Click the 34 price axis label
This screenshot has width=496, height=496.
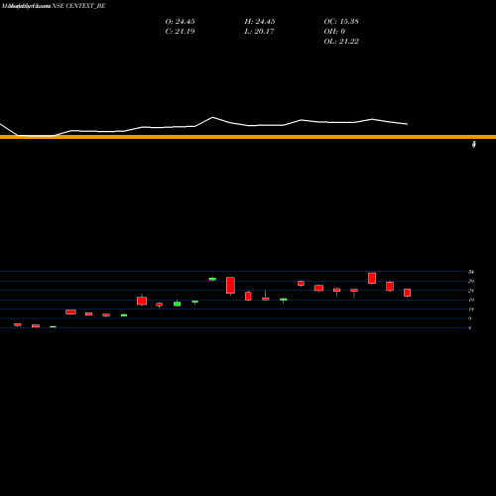471,272
